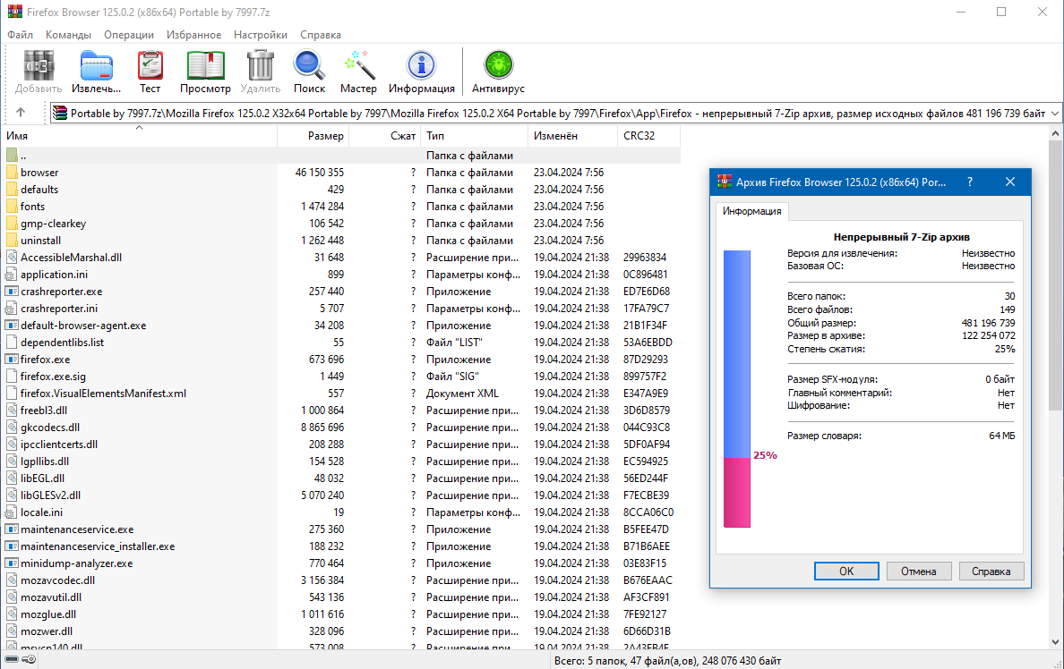Screen dimensions: 1064x669
Task: Open the Настройки menu
Action: pos(261,35)
